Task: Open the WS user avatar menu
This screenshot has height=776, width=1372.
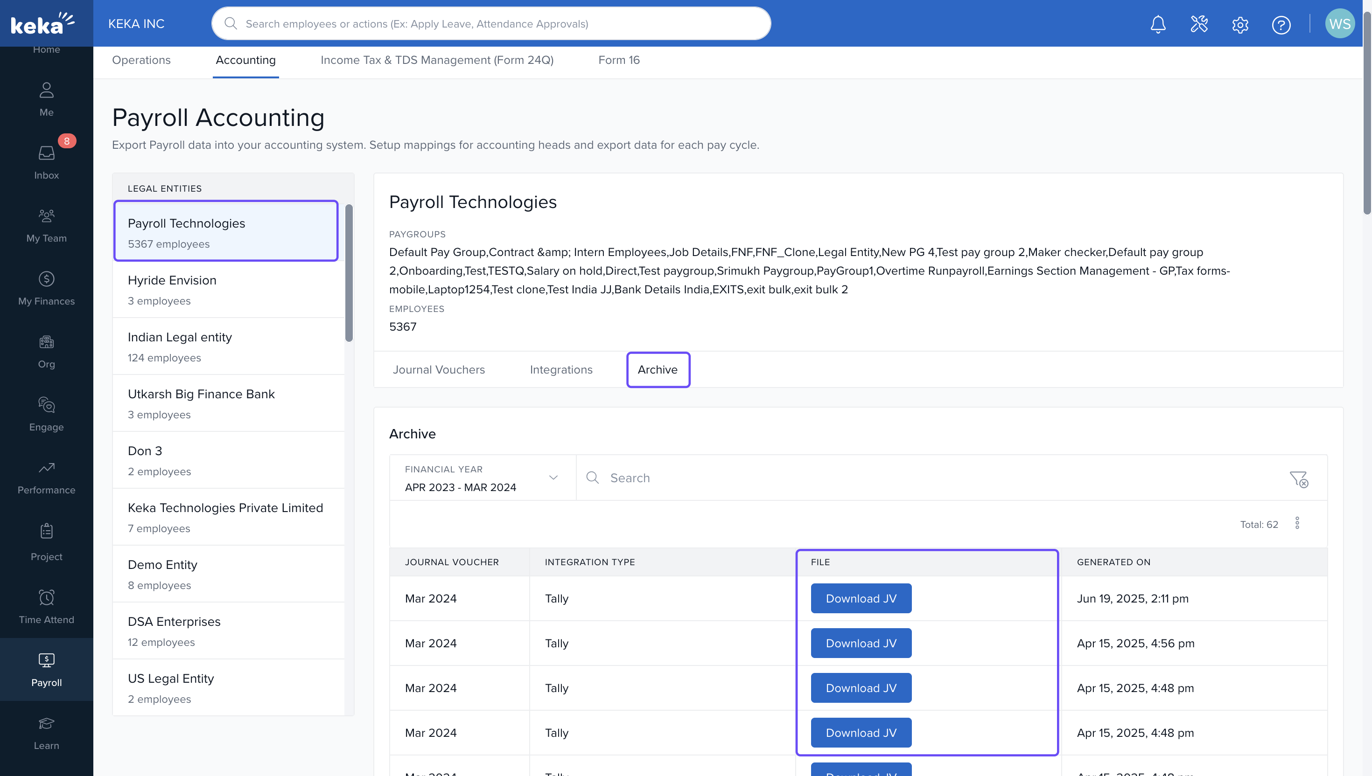Action: tap(1339, 24)
